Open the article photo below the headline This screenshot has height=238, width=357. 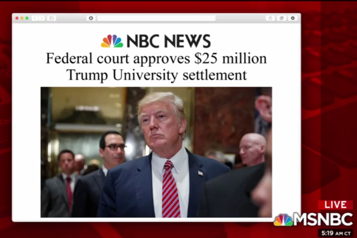tap(156, 152)
